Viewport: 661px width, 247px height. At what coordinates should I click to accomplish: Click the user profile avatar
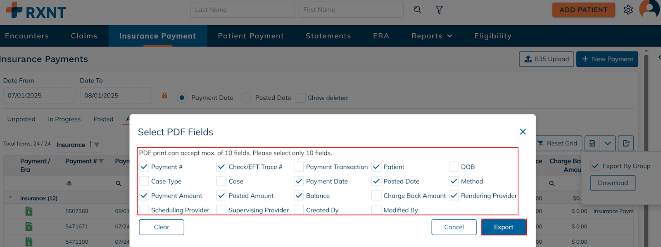pos(649,8)
